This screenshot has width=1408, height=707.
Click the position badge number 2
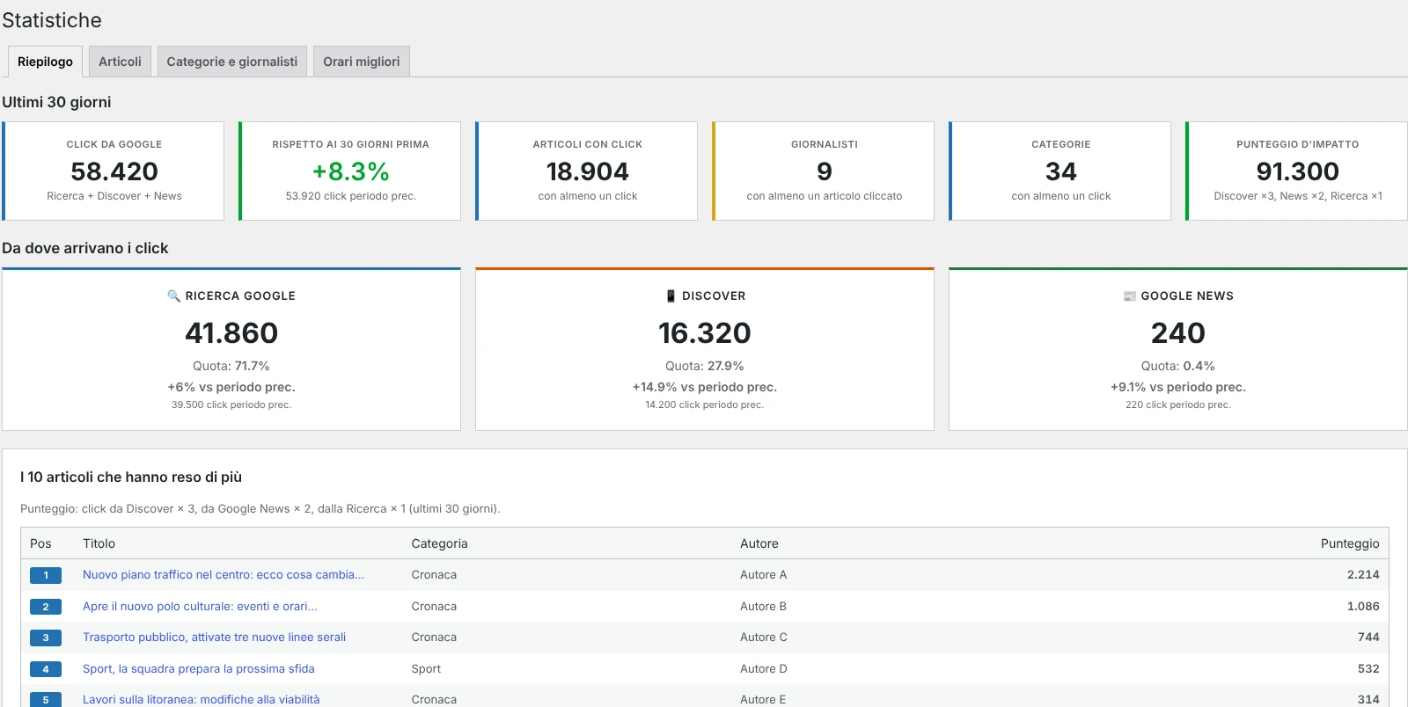pyautogui.click(x=46, y=607)
